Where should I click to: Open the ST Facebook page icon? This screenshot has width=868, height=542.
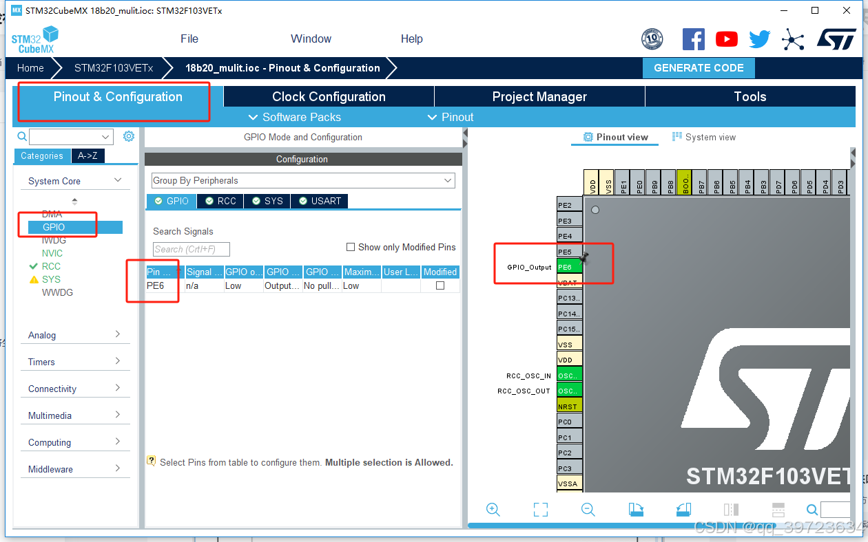tap(694, 39)
